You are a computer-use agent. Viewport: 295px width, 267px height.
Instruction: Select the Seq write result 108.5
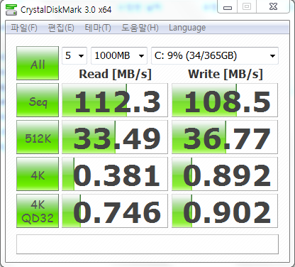[x=225, y=100]
